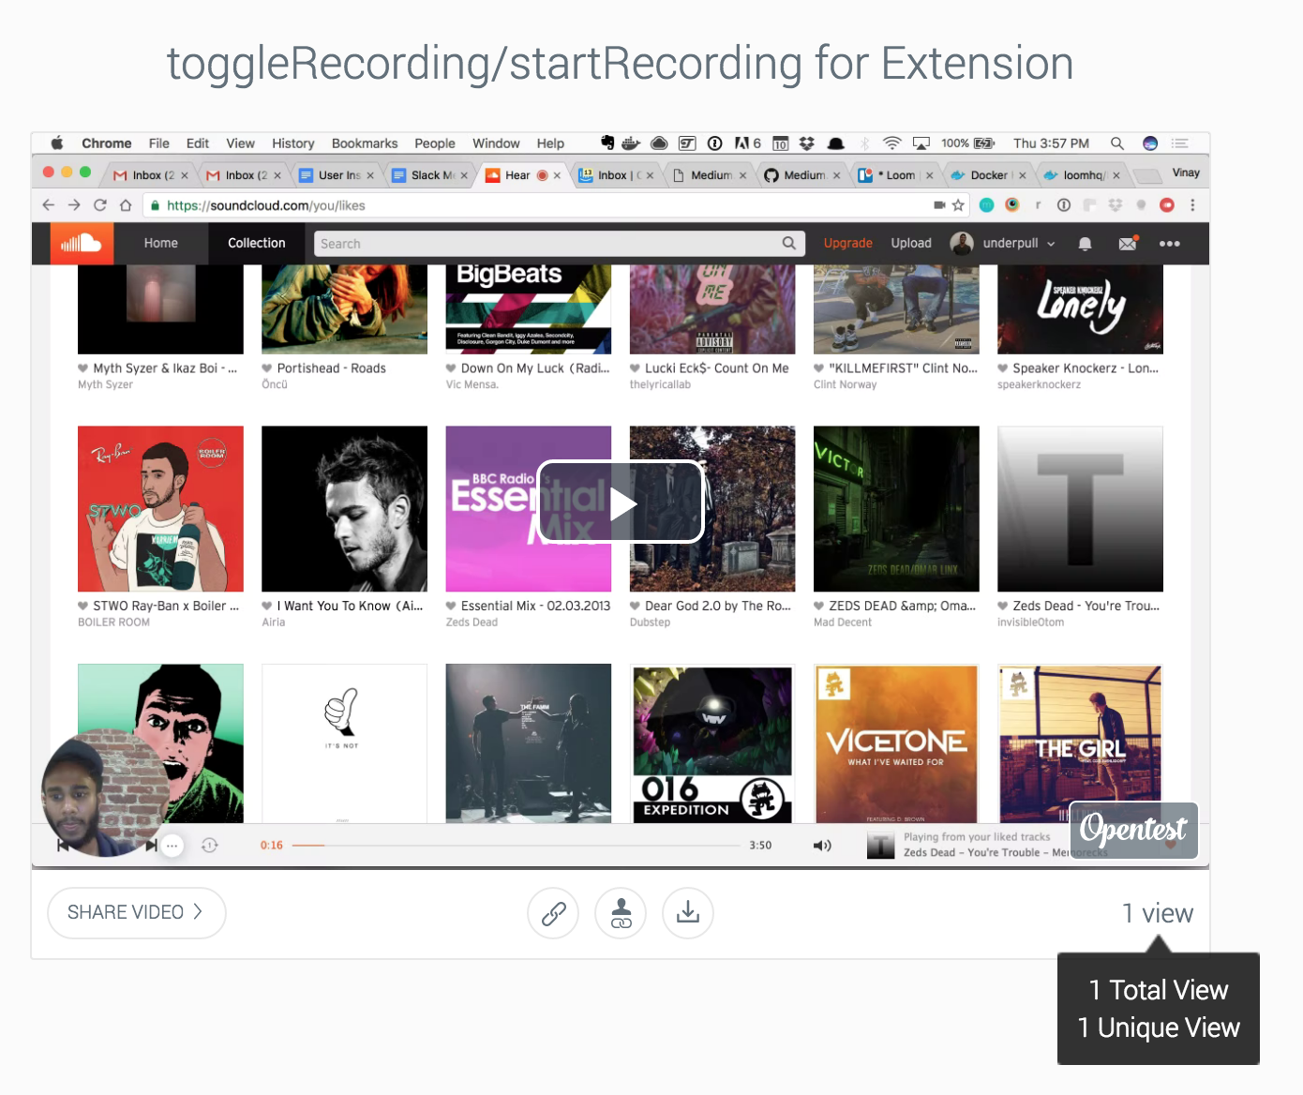The image size is (1303, 1095).
Task: Toggle like on 'Down On My Luck'
Action: point(451,368)
